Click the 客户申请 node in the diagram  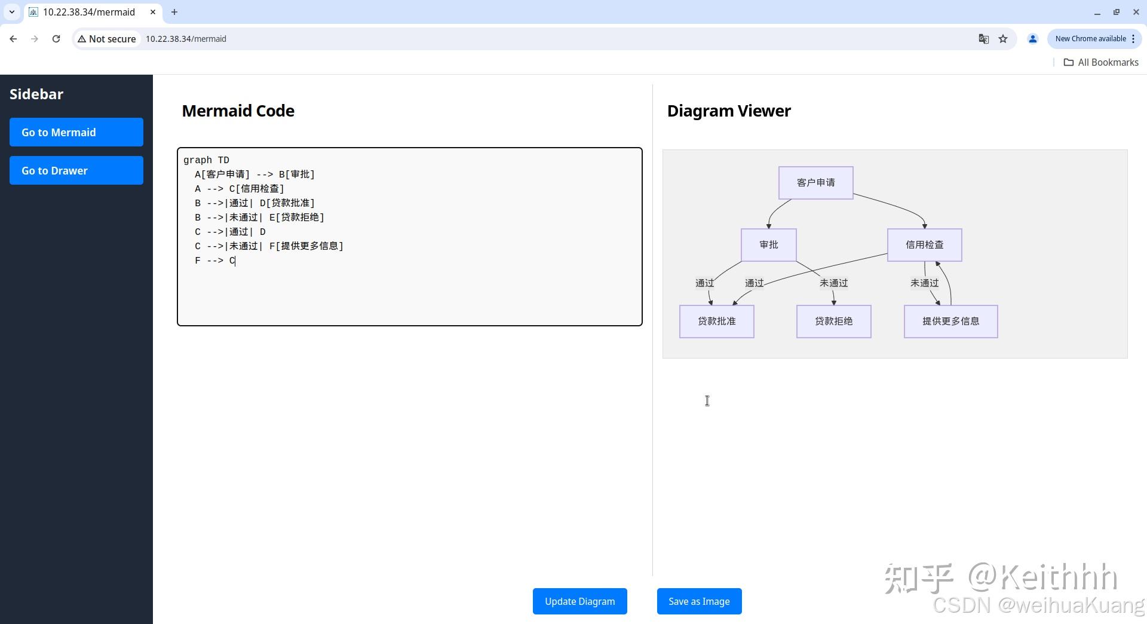point(815,183)
